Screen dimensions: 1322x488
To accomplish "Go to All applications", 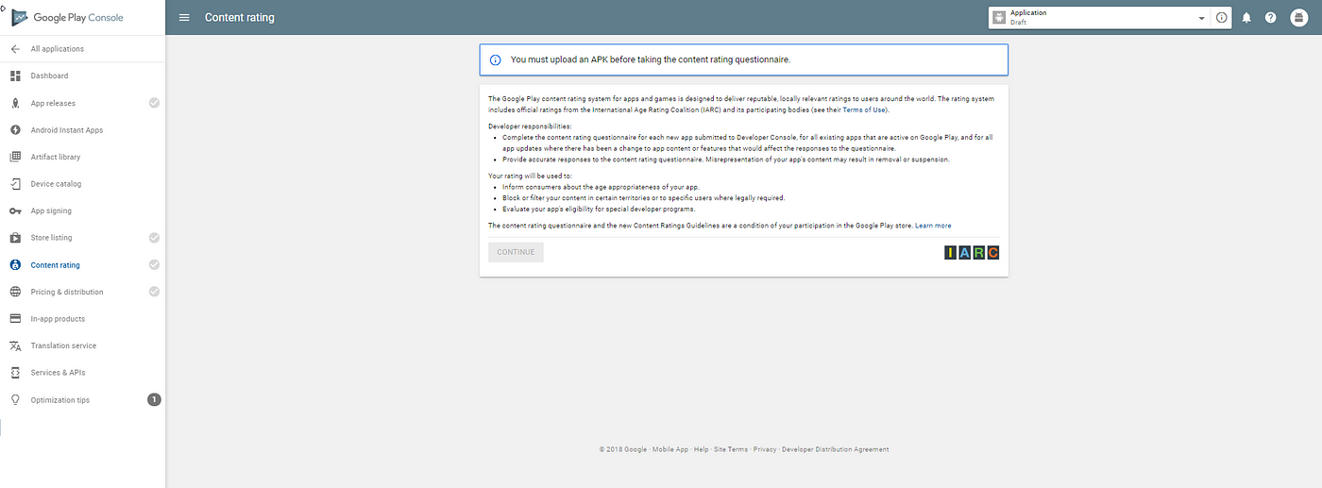I will coord(58,49).
